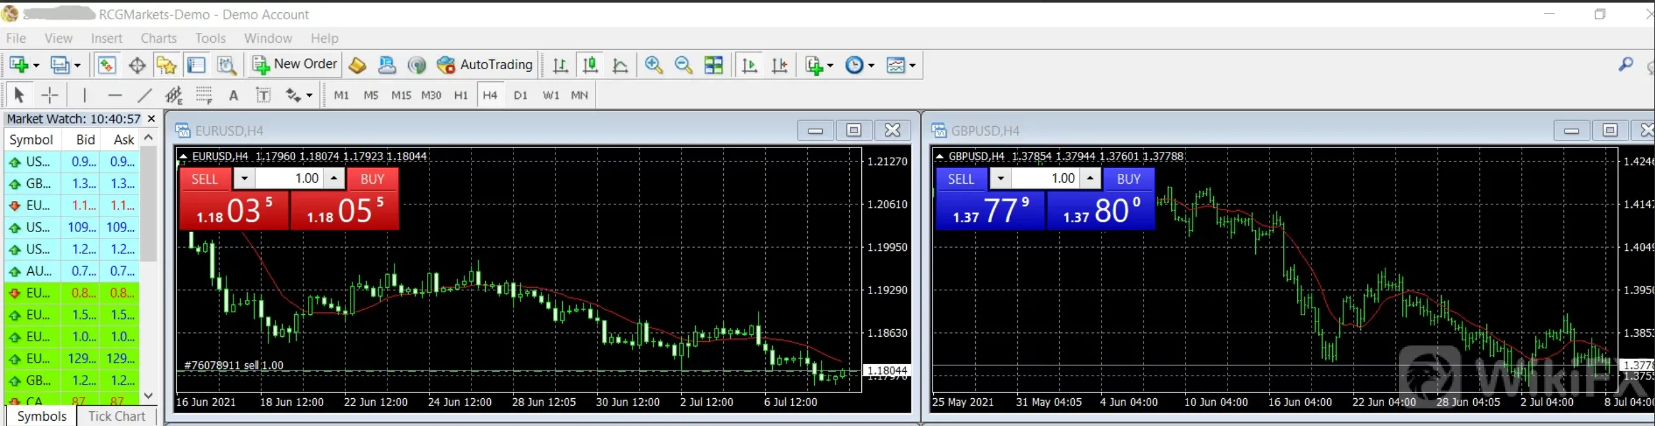The width and height of the screenshot is (1655, 426).
Task: Open the Insert menu
Action: point(107,38)
